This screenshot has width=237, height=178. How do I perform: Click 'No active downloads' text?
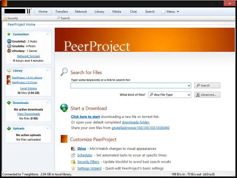(29, 109)
